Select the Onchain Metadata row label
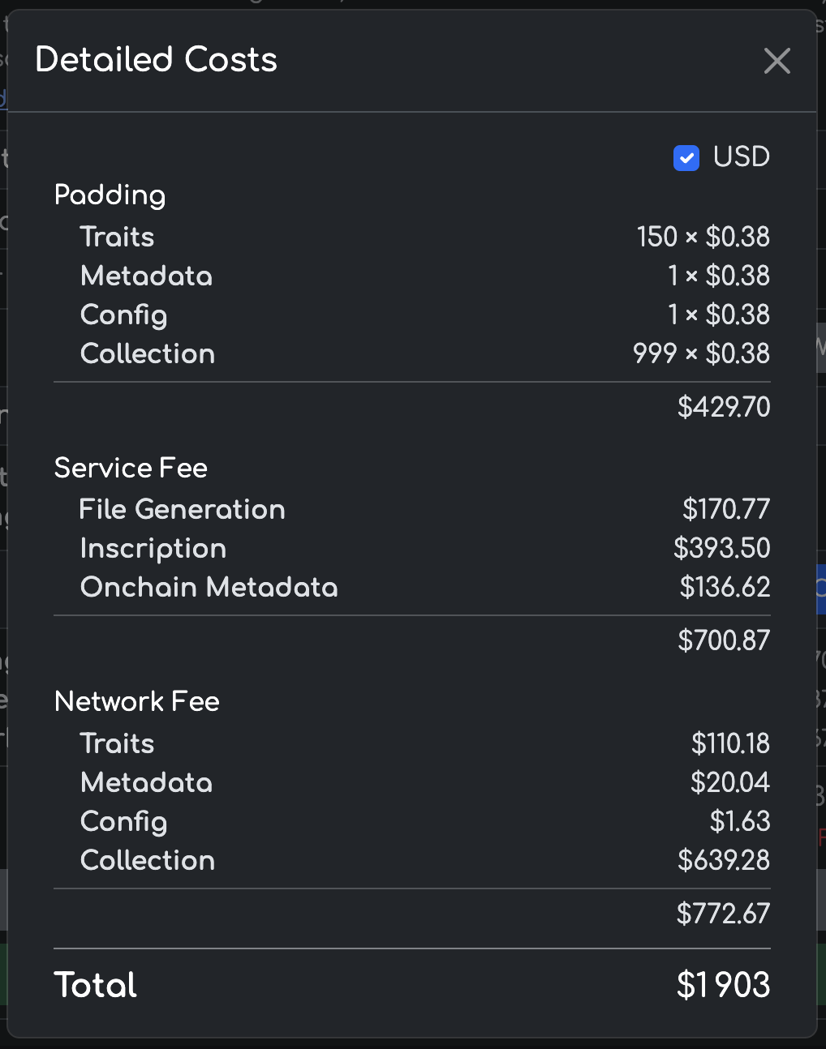Screen dimensions: 826x1049 pos(209,587)
